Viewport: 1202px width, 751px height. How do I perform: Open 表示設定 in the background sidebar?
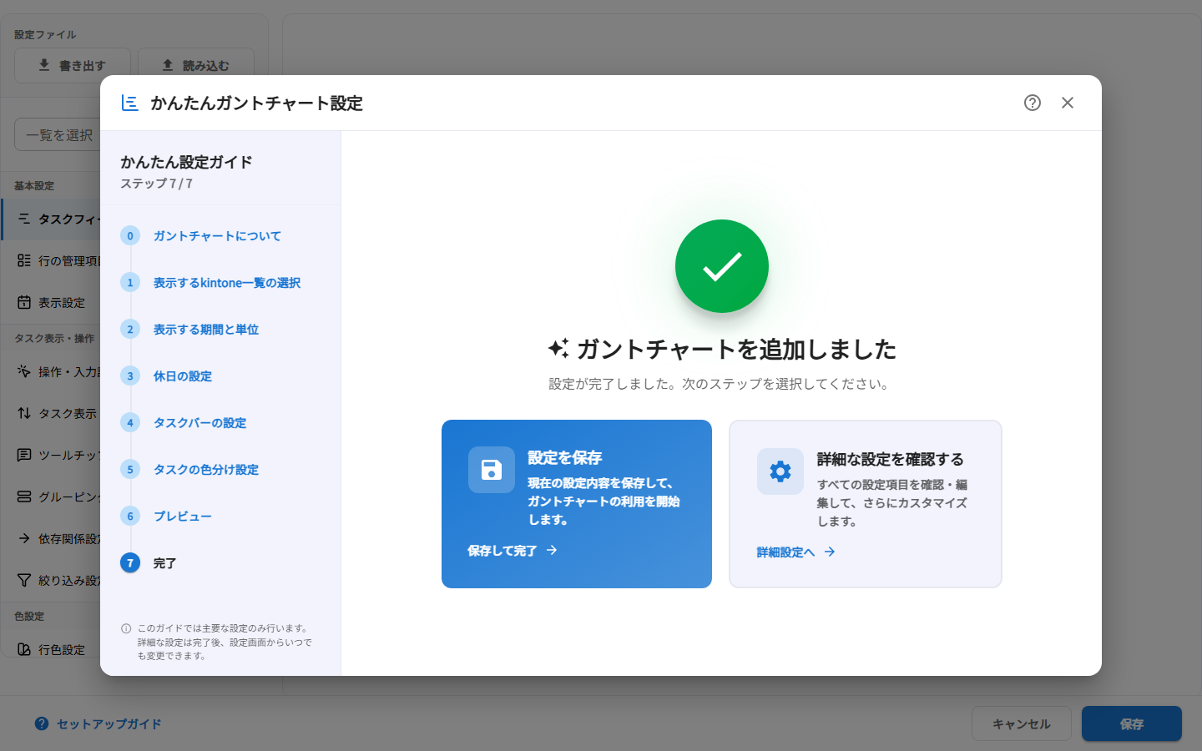tap(51, 302)
